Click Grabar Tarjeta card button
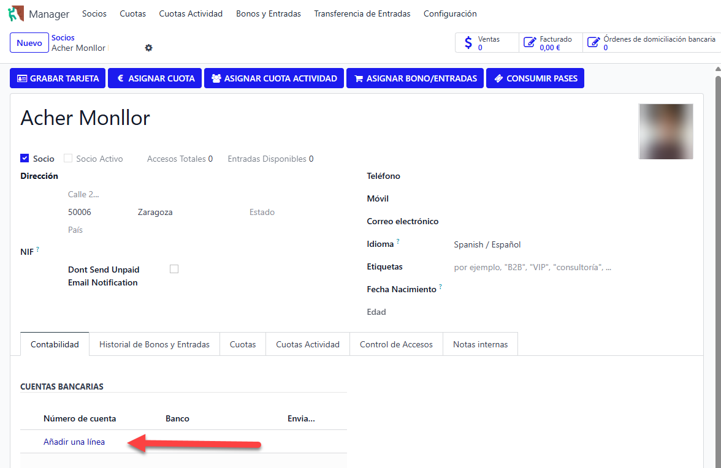The image size is (721, 468). pyautogui.click(x=58, y=78)
